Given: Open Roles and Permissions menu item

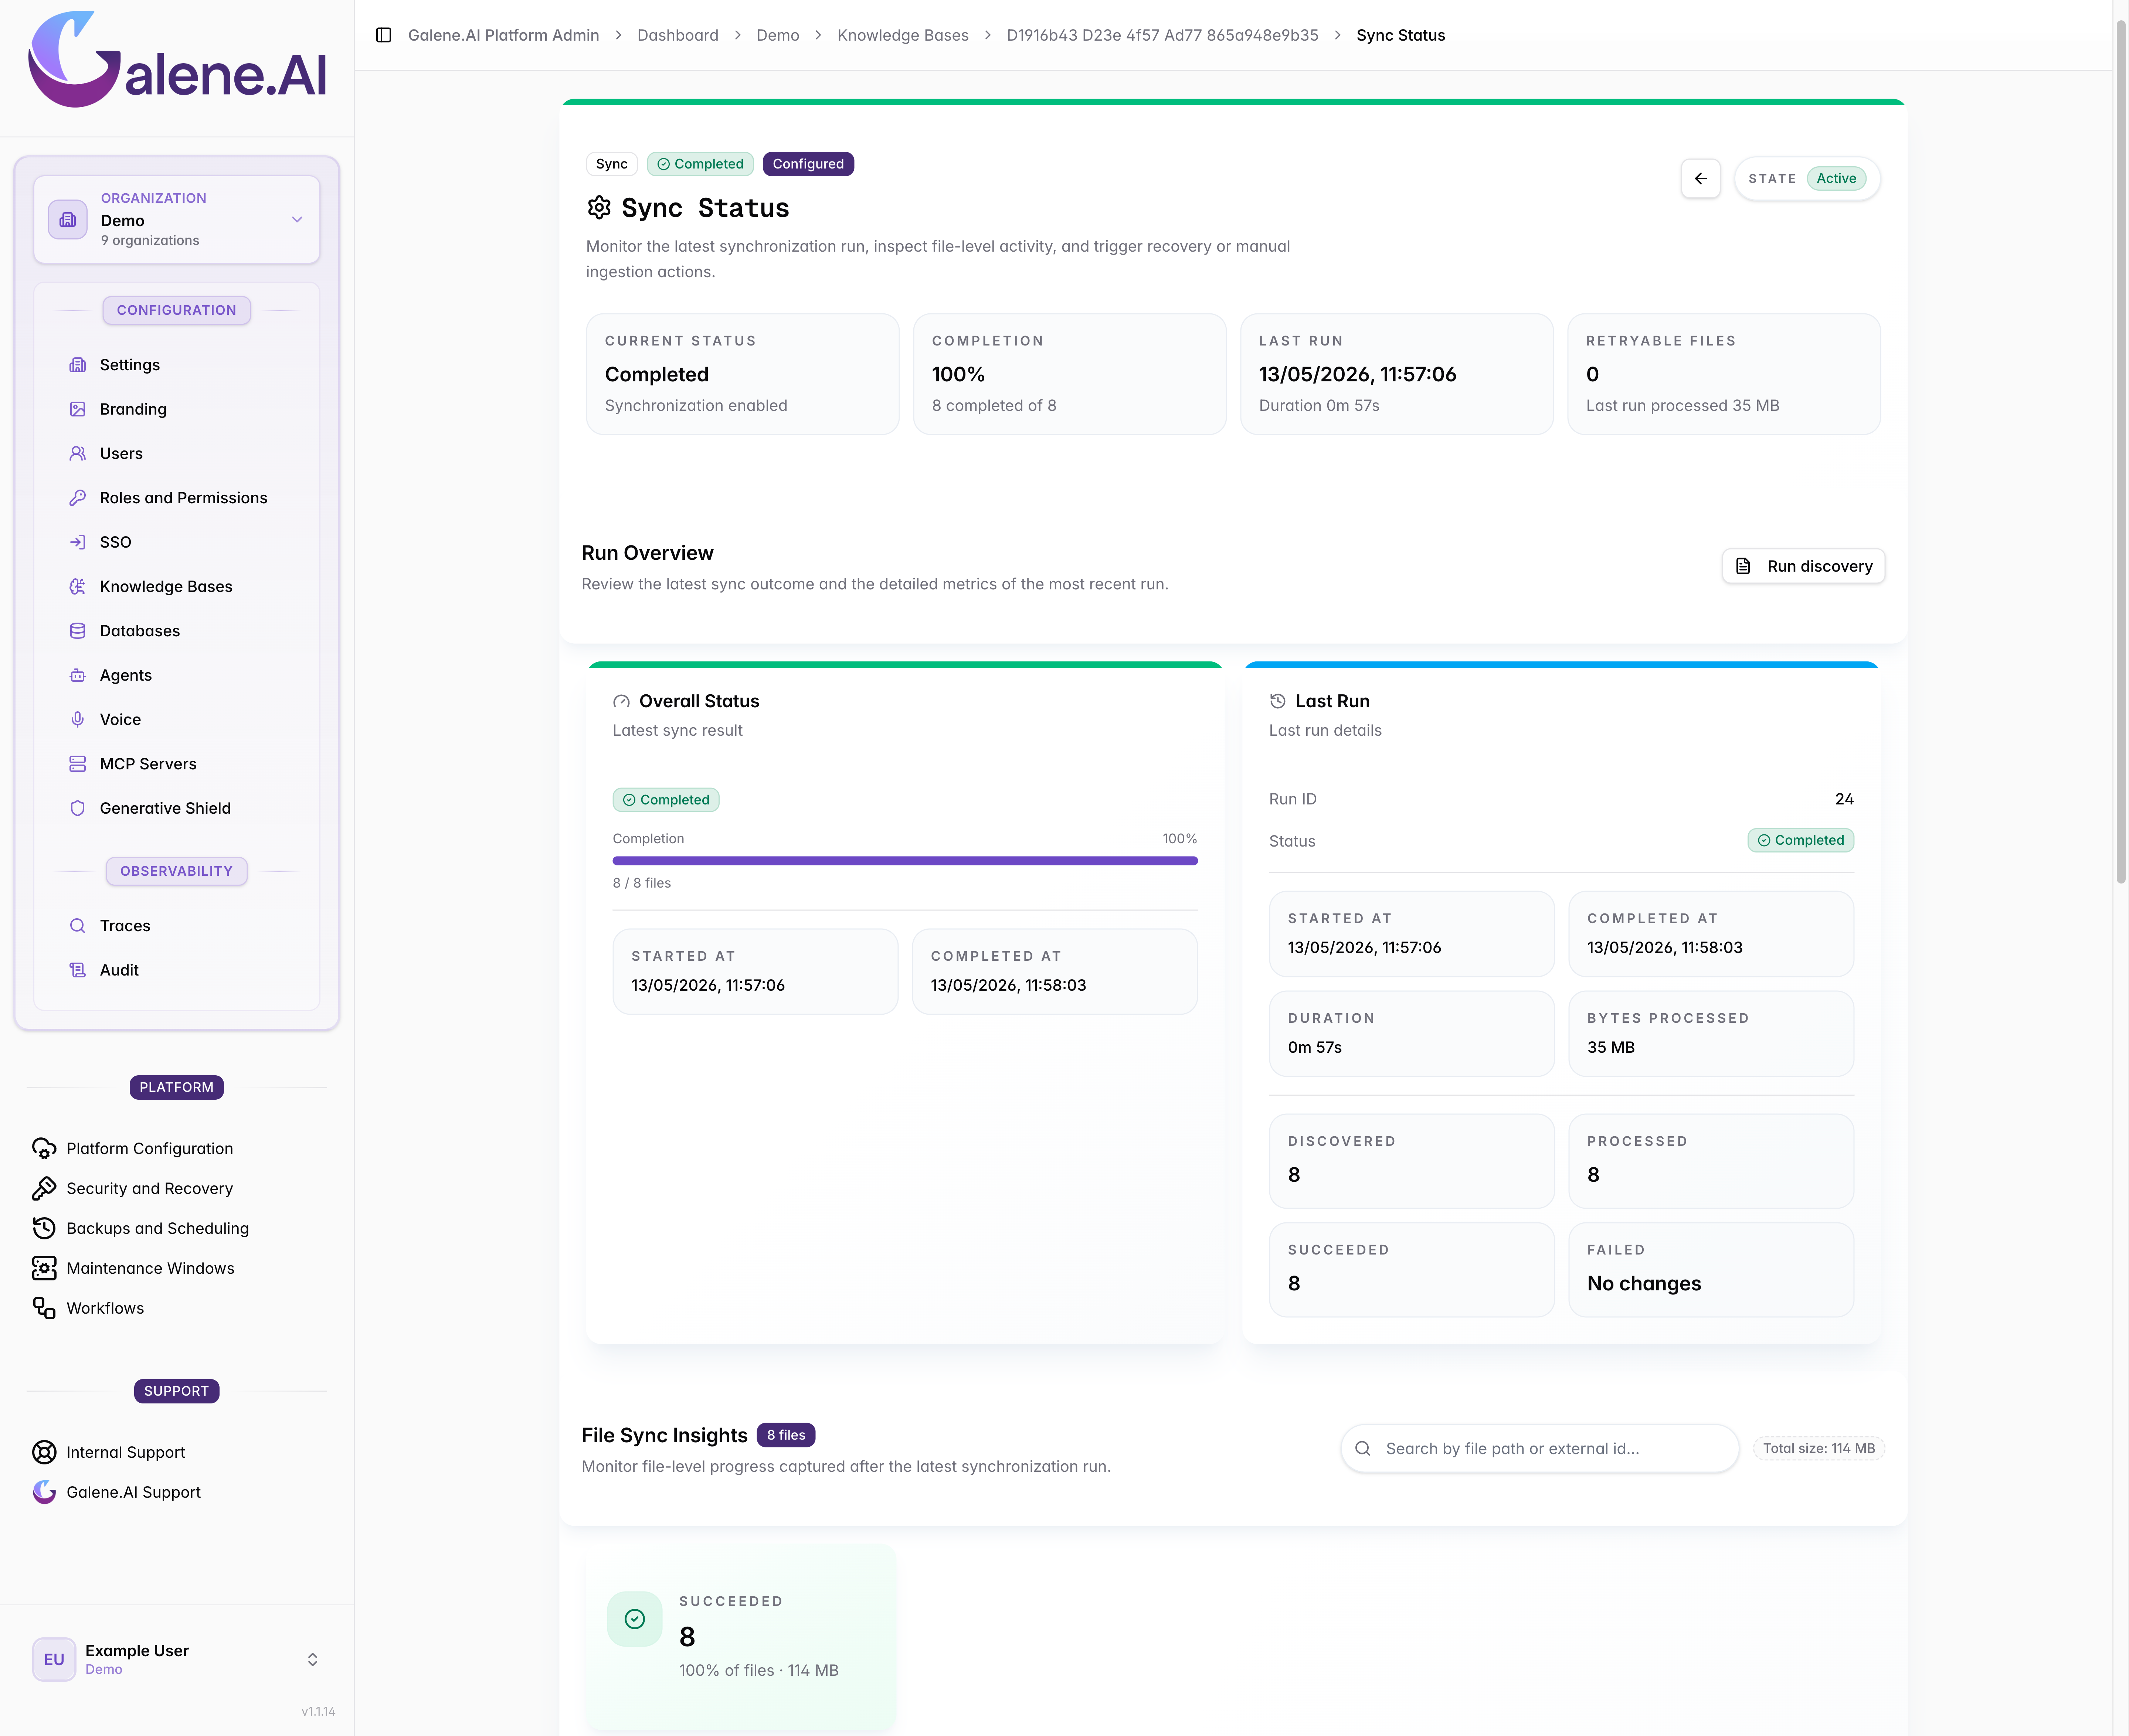Looking at the screenshot, I should [183, 497].
